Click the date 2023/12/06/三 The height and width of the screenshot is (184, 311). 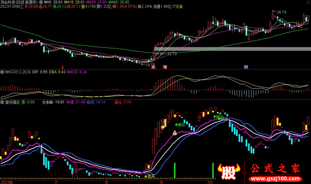pyautogui.click(x=12, y=7)
